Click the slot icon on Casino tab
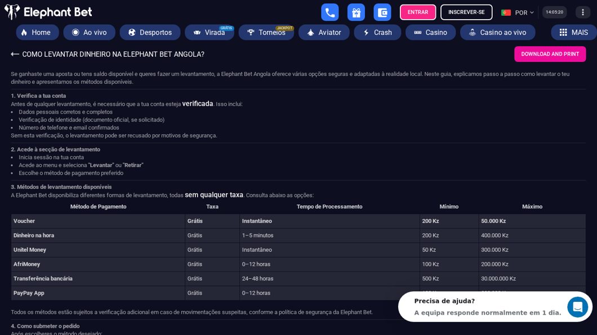 (x=418, y=32)
